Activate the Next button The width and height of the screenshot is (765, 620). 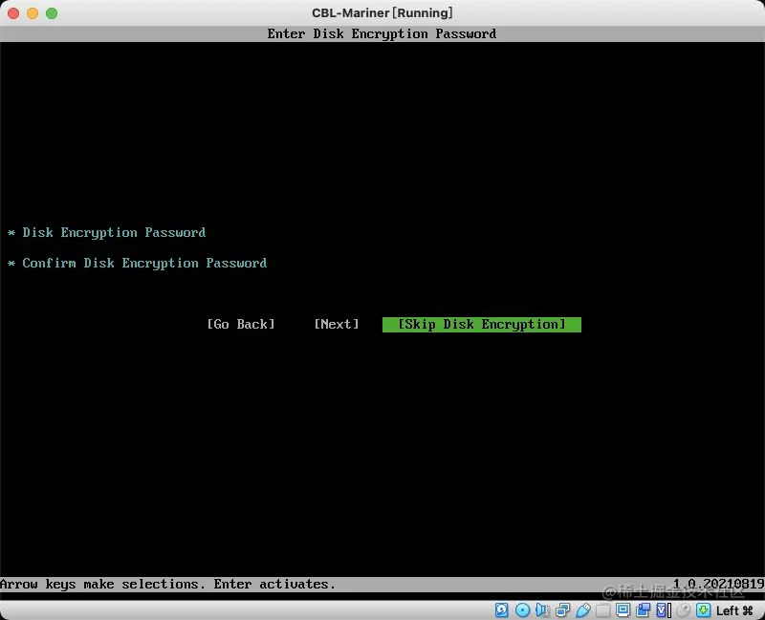337,325
